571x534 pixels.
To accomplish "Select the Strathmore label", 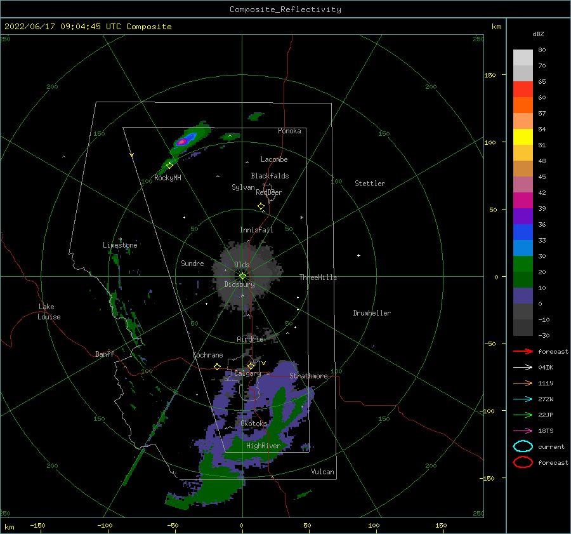I will point(308,376).
